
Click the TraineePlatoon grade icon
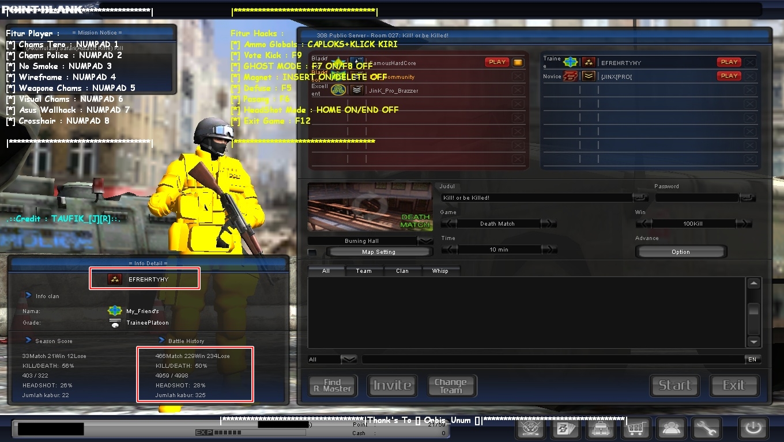tap(115, 323)
